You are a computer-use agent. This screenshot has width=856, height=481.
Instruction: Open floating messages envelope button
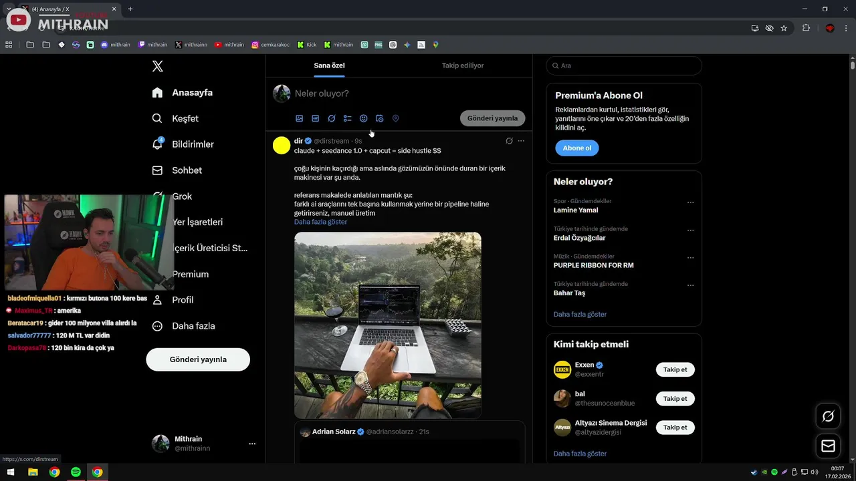[829, 446]
